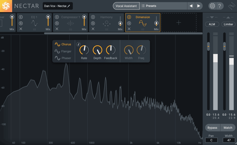Remove the Harmony module
The width and height of the screenshot is (237, 145).
[93, 29]
